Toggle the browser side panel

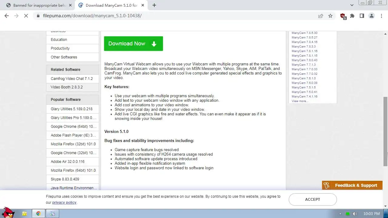pos(362,16)
